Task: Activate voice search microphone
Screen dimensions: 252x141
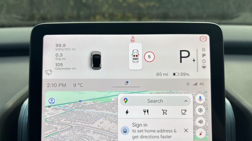Action: point(200,99)
